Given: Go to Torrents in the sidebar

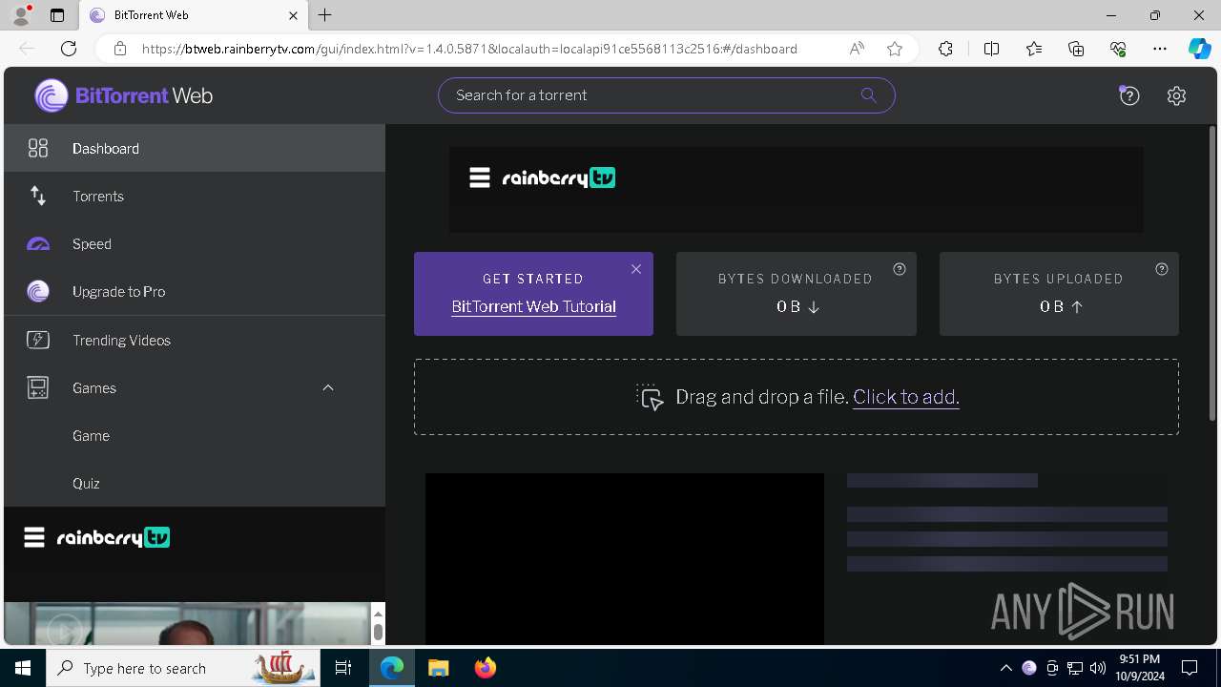Looking at the screenshot, I should tap(195, 196).
